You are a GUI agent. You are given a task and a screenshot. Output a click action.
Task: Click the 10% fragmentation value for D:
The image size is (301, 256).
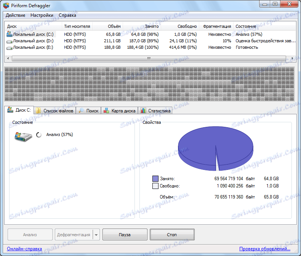pos(227,41)
